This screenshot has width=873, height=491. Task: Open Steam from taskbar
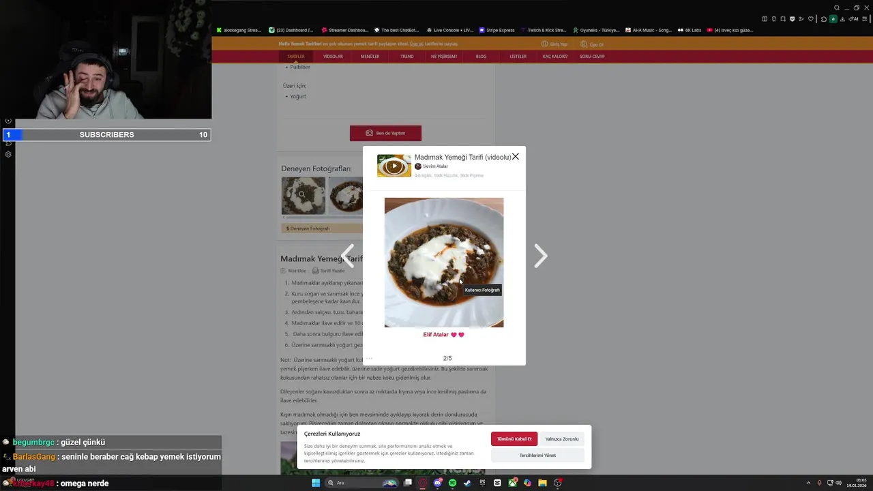(467, 483)
